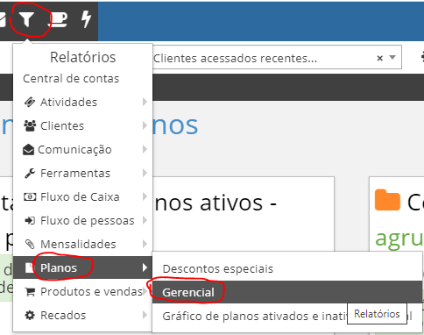Click the sign-in arrow icon beside Fluxo de pessoas
This screenshot has height=335, width=424.
coord(30,220)
